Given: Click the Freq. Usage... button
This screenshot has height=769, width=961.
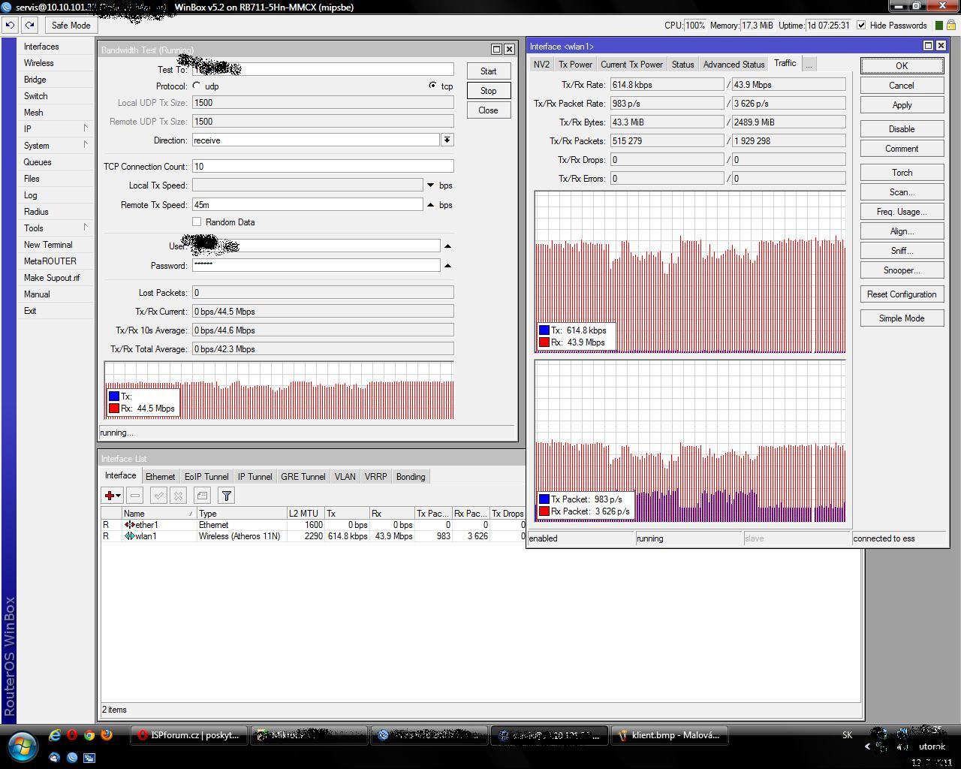Looking at the screenshot, I should (x=902, y=212).
